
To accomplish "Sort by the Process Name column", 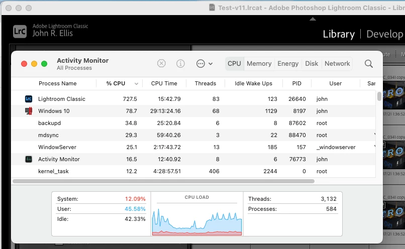I will (58, 83).
